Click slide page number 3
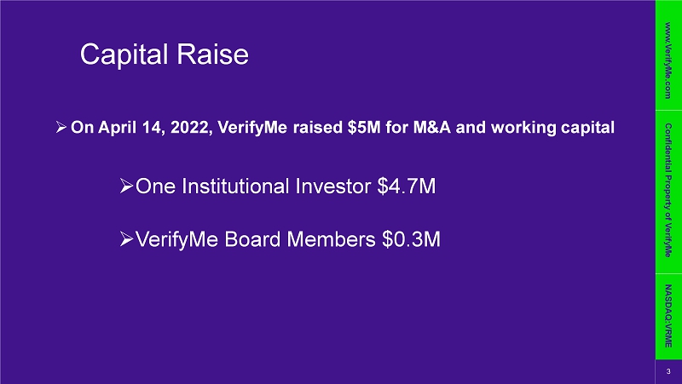 coord(668,371)
